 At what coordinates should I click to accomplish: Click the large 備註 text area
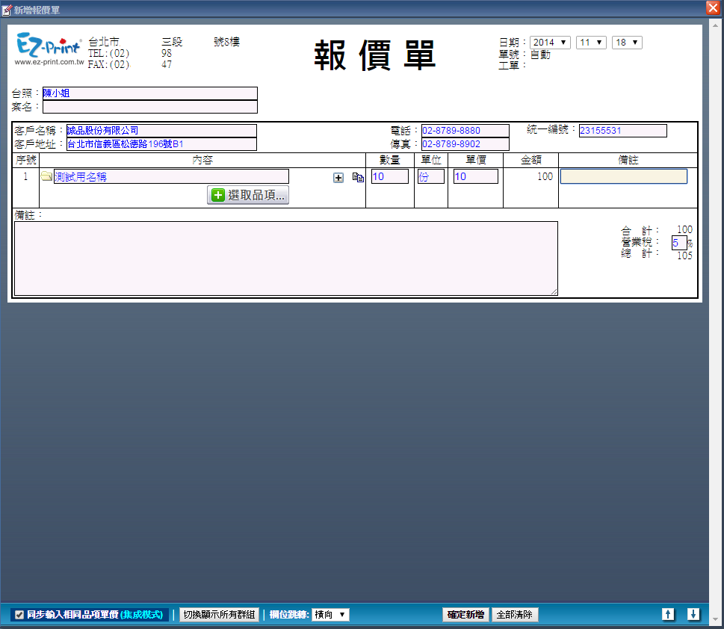click(x=285, y=258)
